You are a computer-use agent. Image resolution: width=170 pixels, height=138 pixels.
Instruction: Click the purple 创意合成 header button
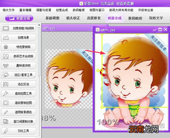click(19, 18)
